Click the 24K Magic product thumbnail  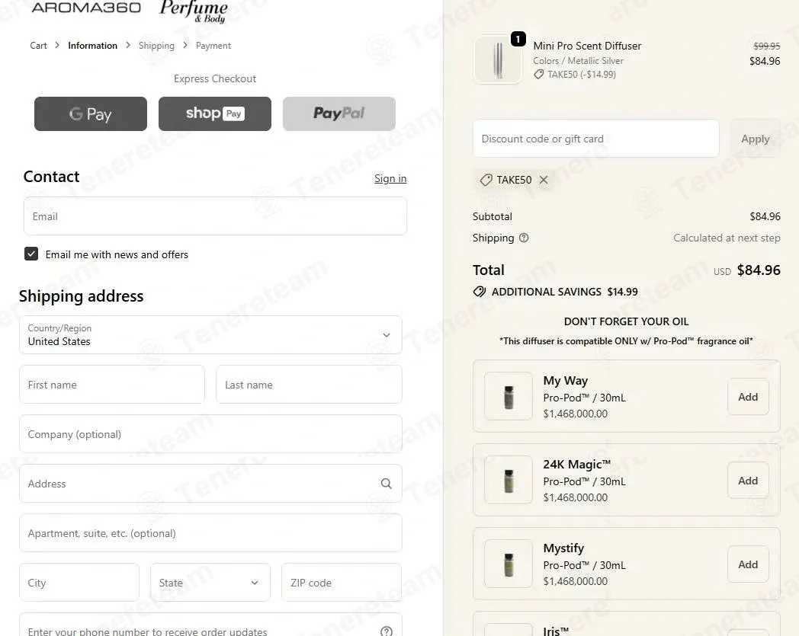(x=508, y=480)
